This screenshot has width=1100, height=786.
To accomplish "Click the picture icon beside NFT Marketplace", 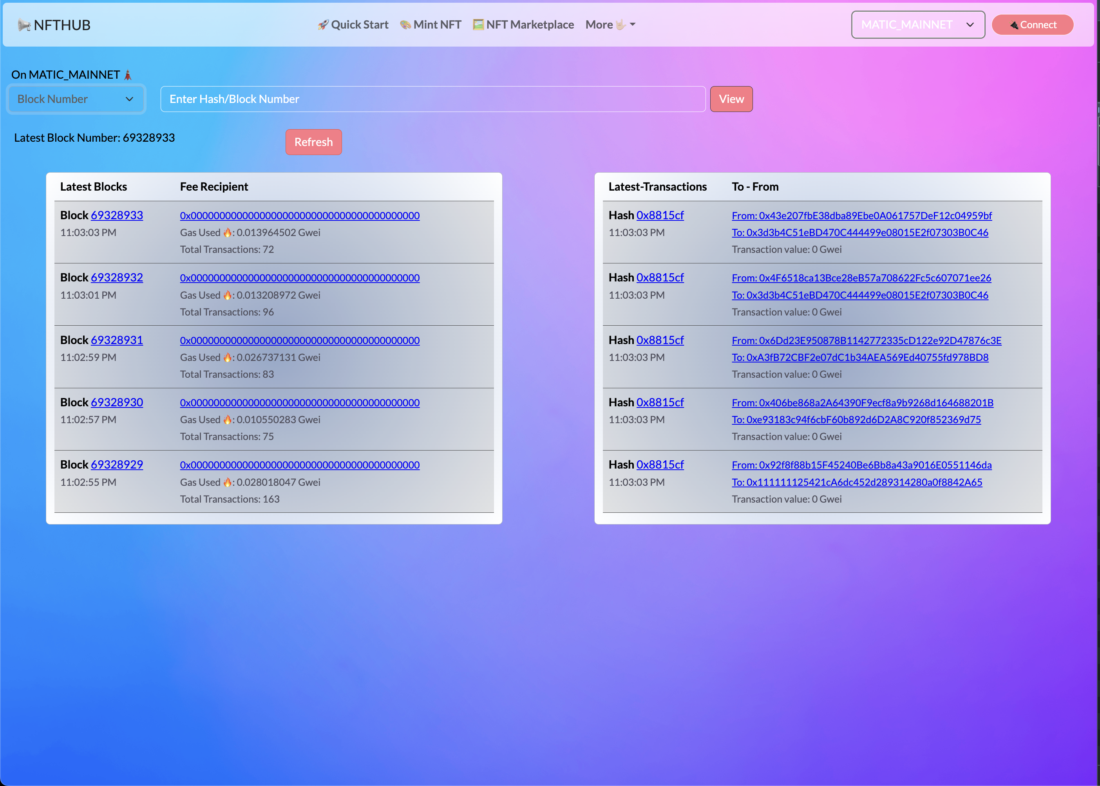I will pyautogui.click(x=478, y=25).
